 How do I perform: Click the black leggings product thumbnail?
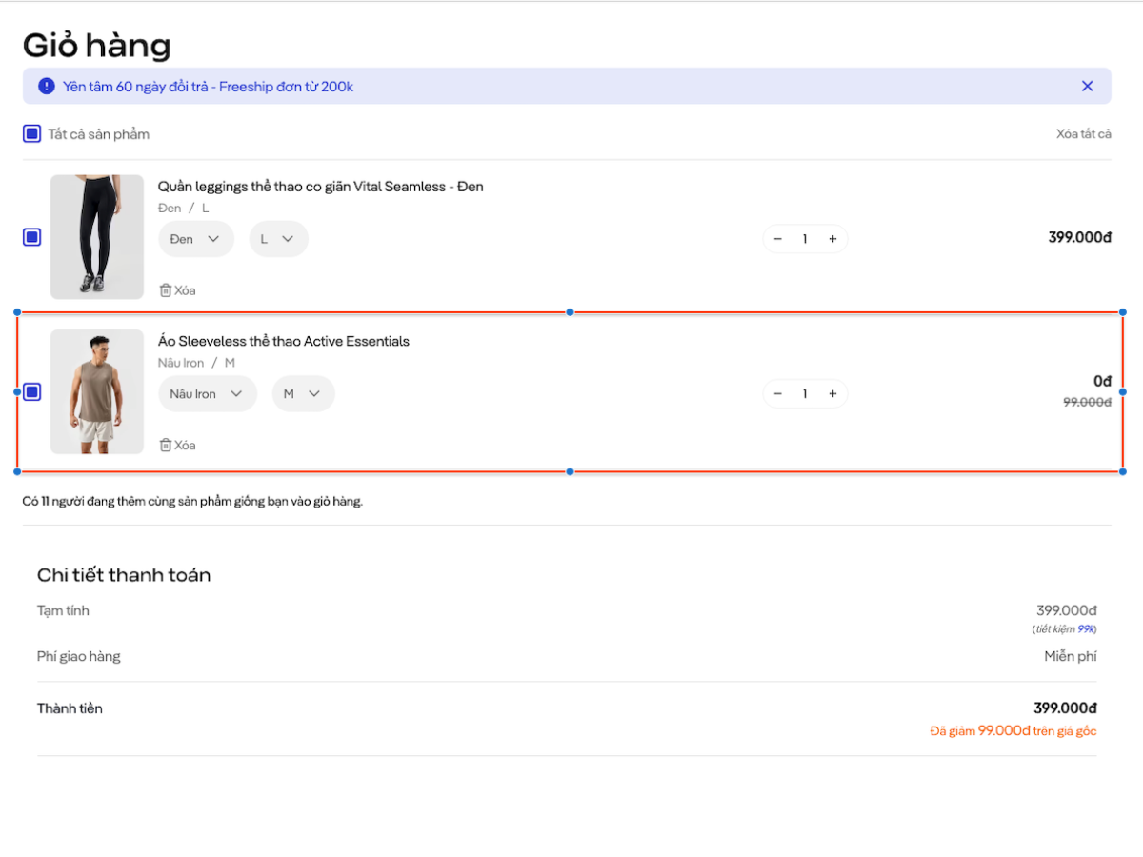coord(97,236)
